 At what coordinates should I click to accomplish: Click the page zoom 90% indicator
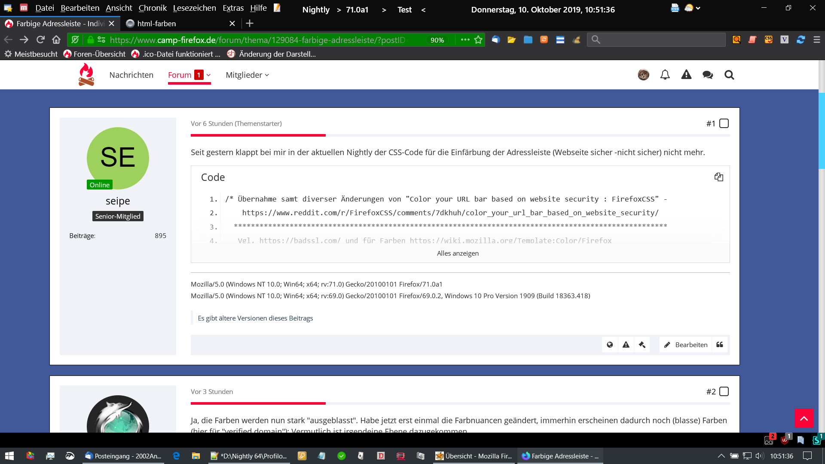tap(437, 40)
